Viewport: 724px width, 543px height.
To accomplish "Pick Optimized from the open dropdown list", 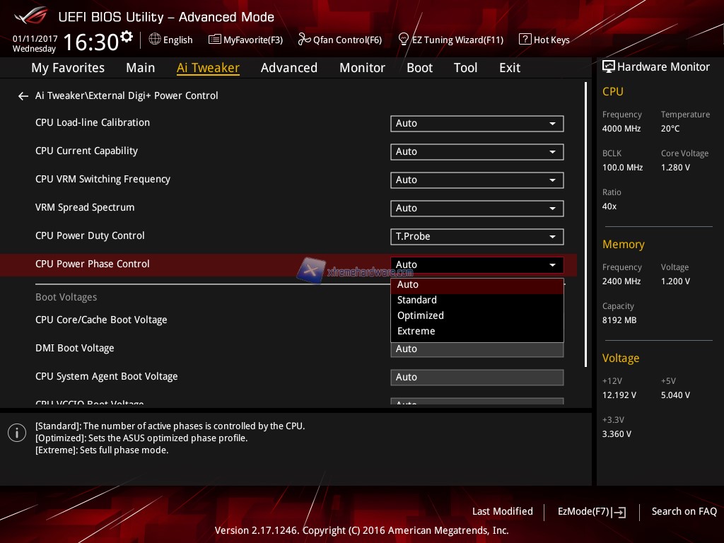I will tap(421, 315).
